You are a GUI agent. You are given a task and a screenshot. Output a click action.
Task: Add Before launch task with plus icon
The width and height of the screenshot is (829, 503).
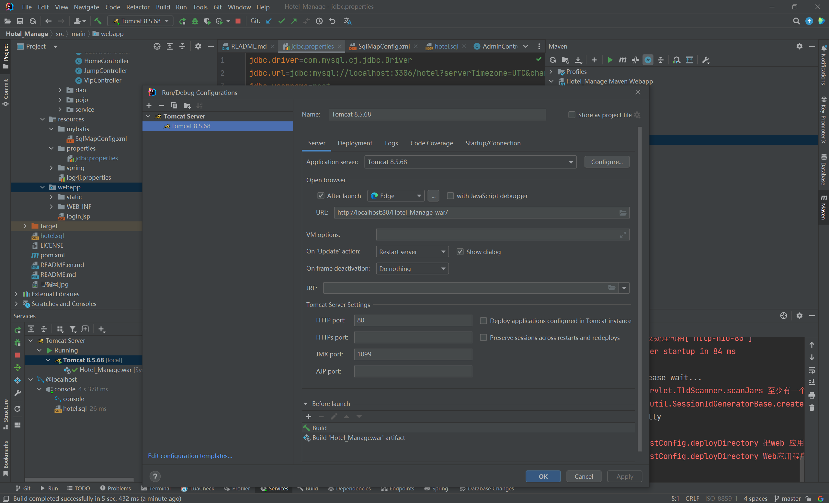pyautogui.click(x=309, y=417)
